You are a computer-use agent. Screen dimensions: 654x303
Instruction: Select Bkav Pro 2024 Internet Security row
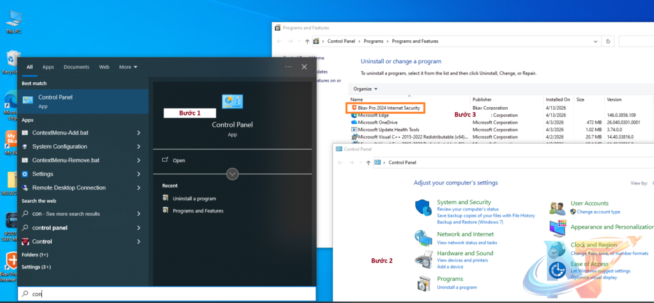(x=386, y=108)
